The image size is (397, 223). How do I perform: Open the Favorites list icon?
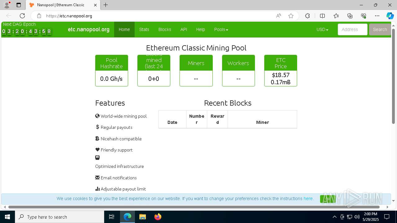tap(336, 16)
